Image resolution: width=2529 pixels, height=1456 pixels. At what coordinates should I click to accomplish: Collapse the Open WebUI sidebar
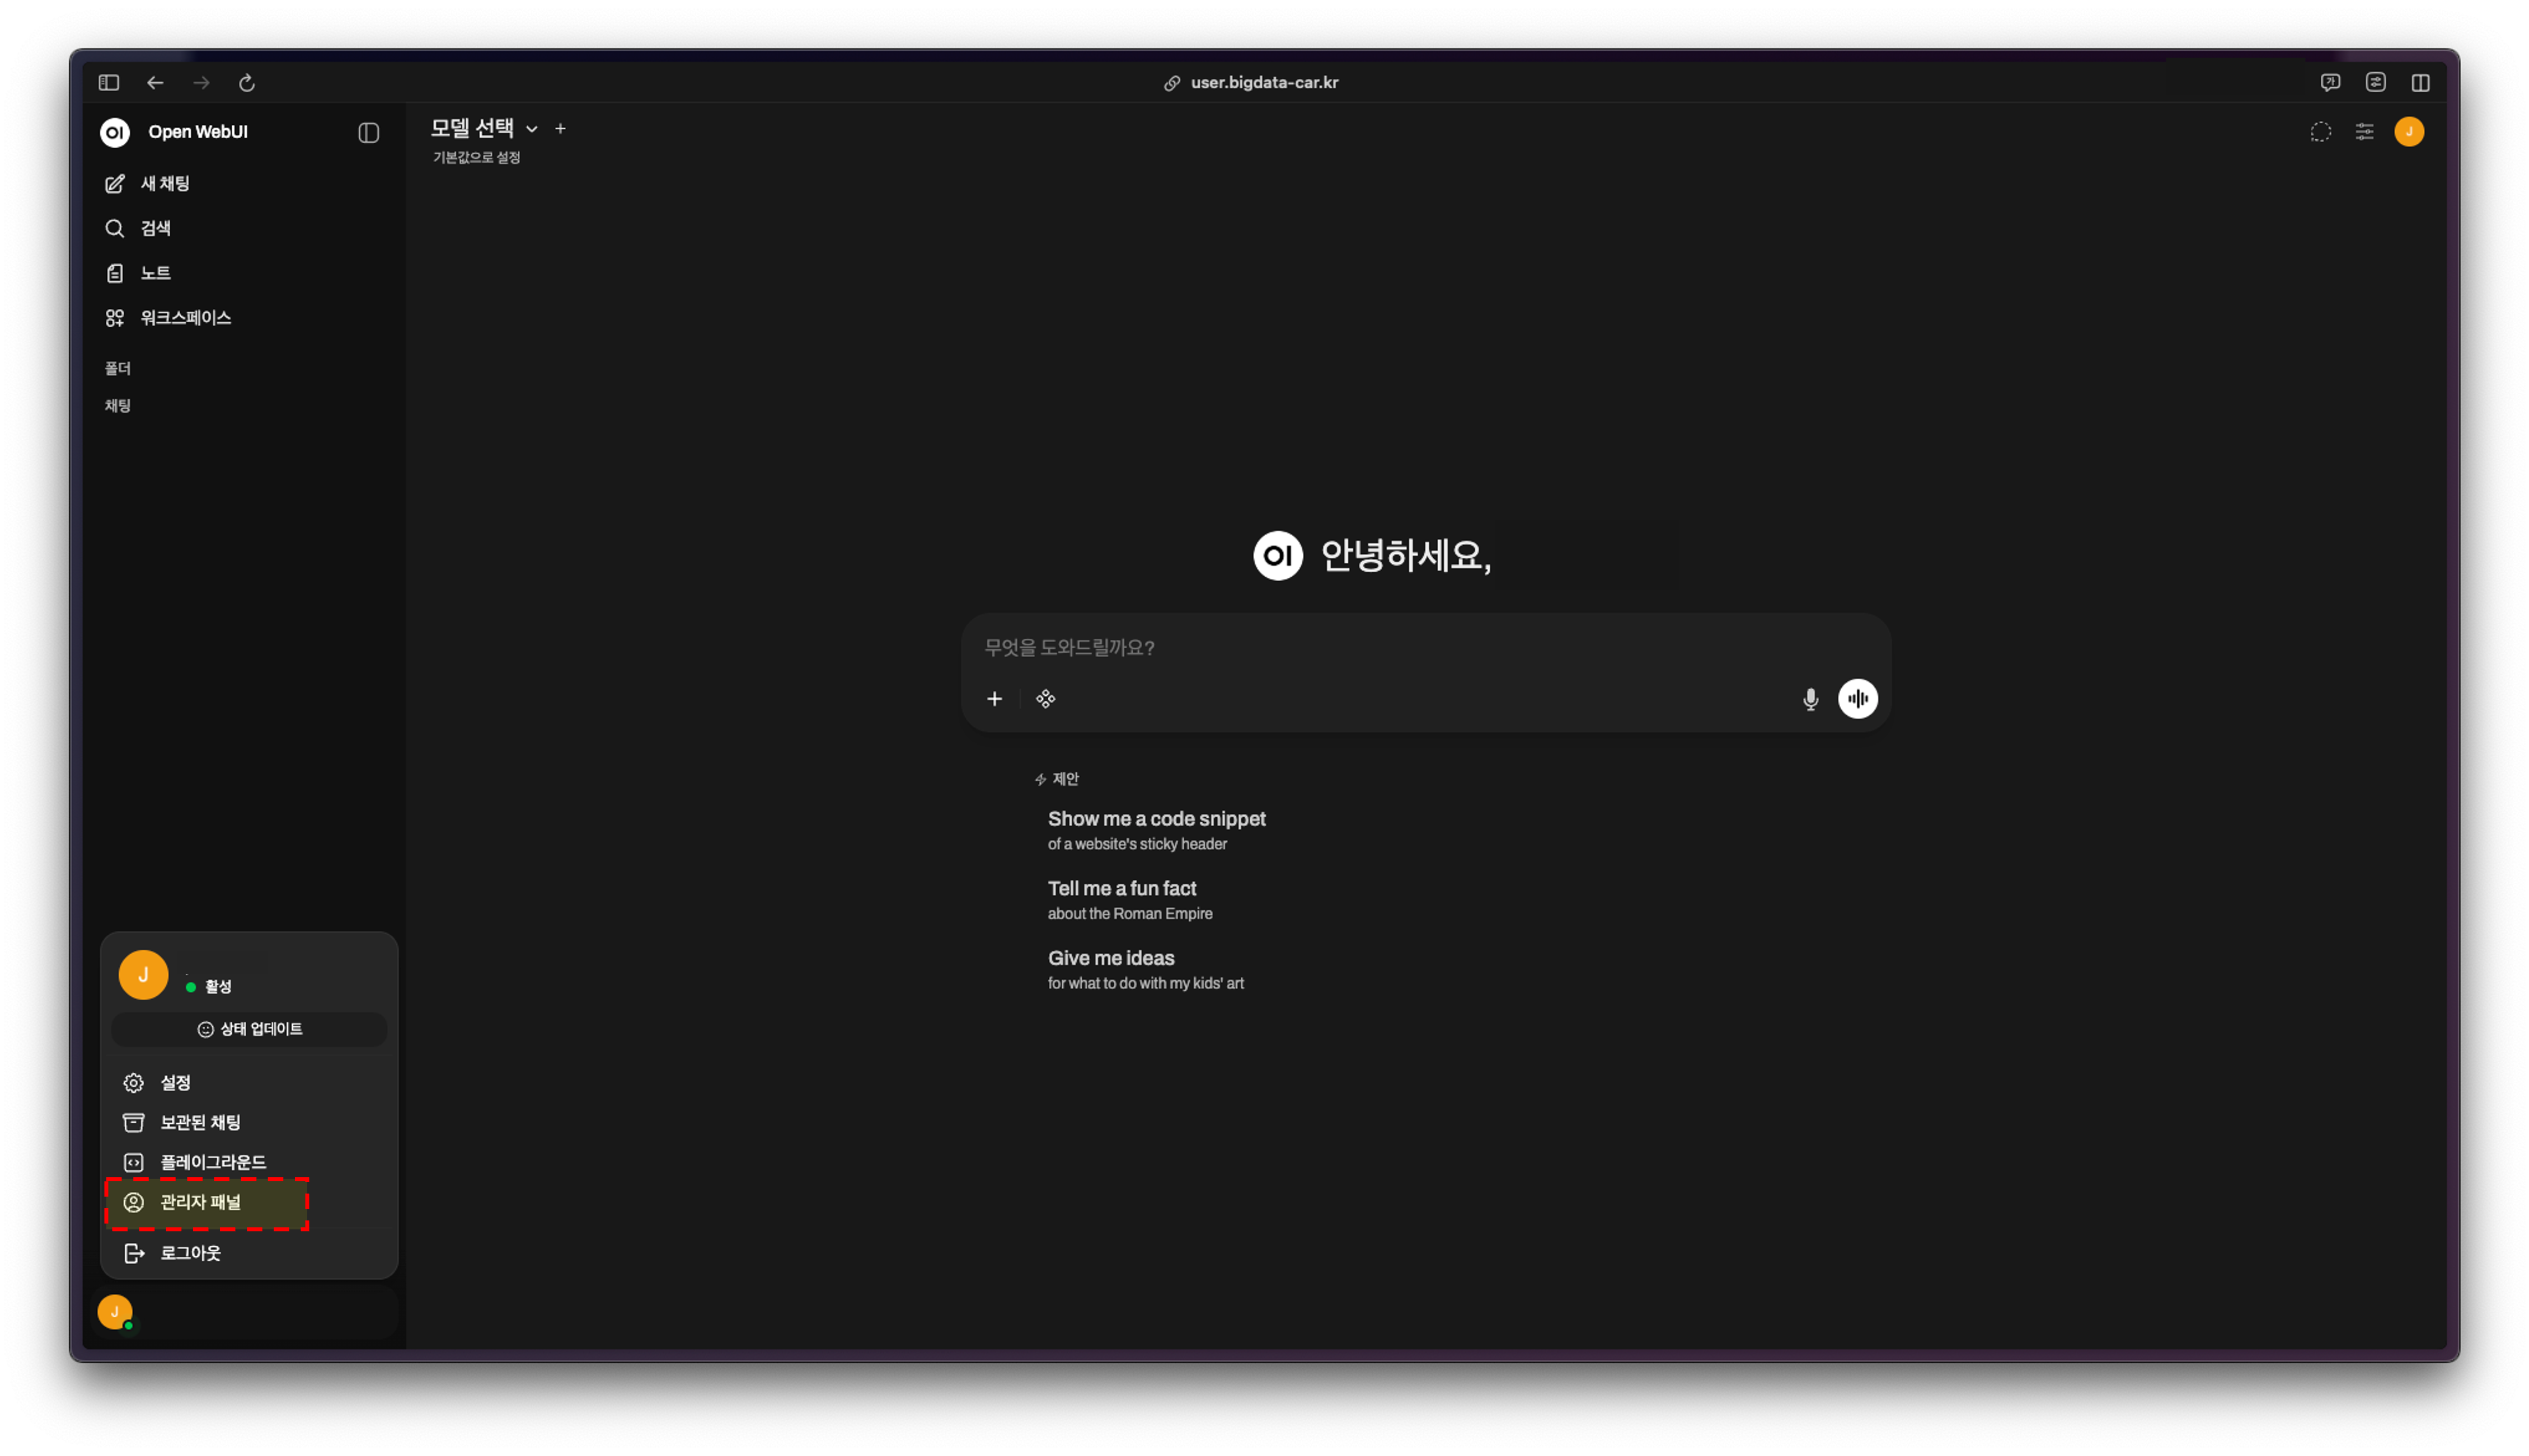[x=368, y=132]
